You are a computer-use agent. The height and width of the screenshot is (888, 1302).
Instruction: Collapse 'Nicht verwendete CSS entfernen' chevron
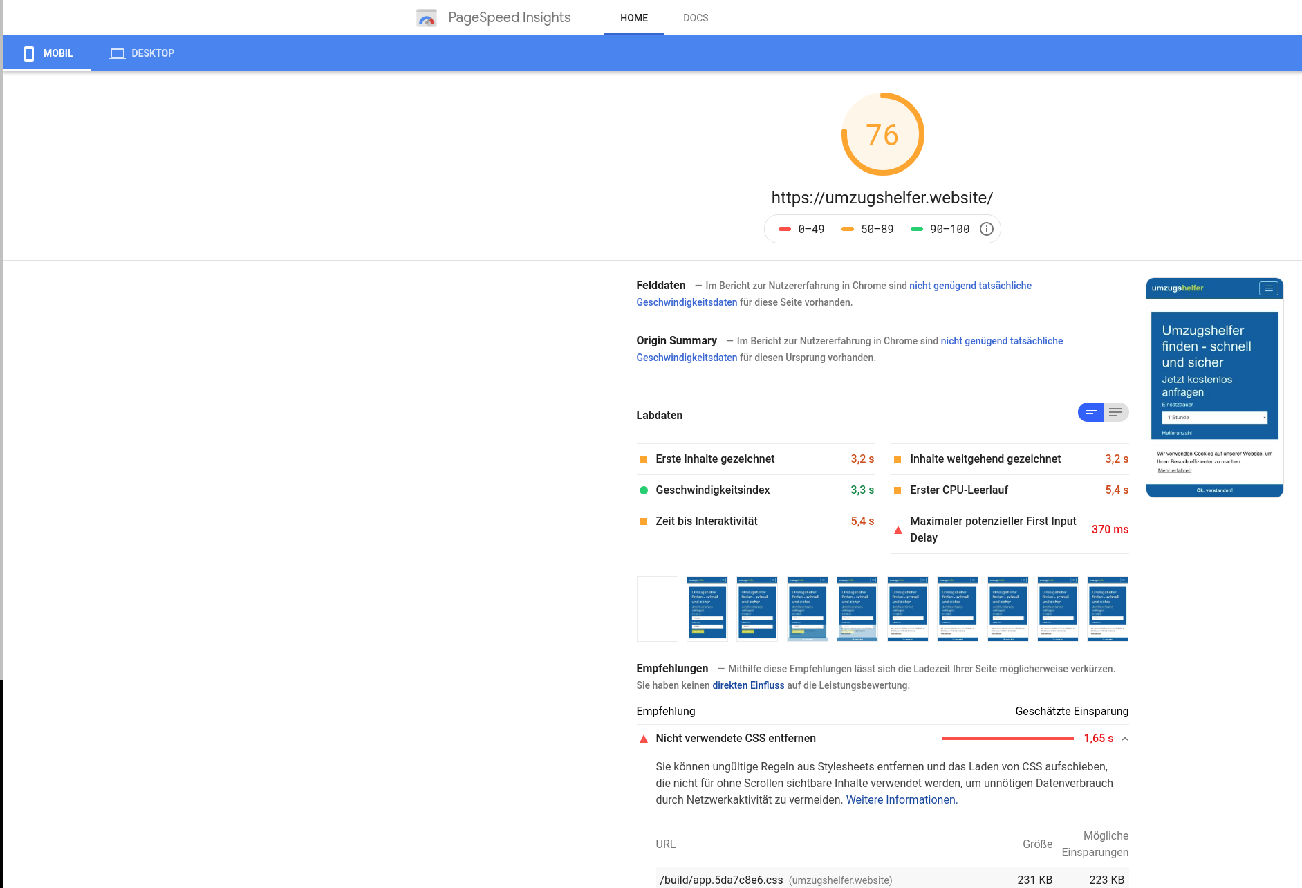(x=1125, y=739)
